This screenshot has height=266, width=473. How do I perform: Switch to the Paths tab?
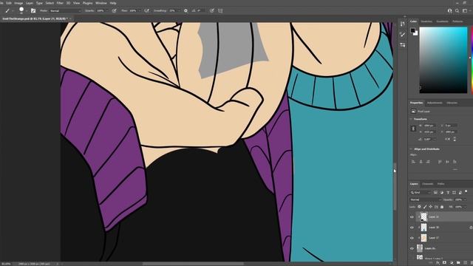[440, 184]
